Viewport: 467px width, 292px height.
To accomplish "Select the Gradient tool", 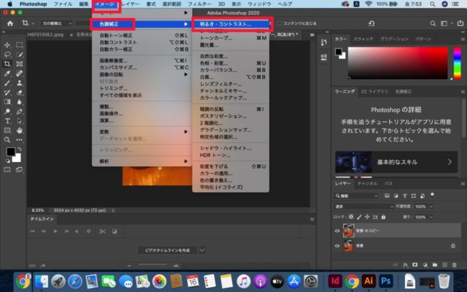I will click(x=7, y=102).
